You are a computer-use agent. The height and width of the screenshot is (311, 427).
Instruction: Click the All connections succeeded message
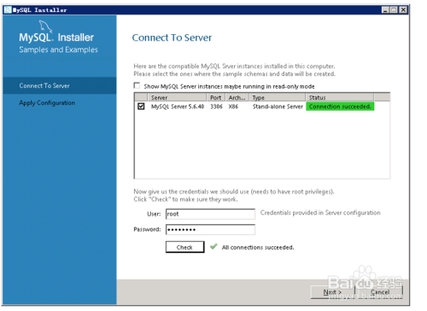[258, 247]
